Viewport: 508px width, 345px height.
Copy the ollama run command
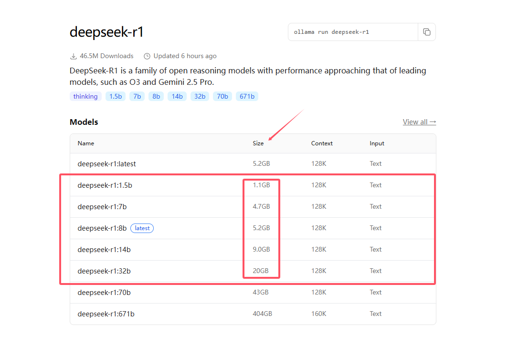pyautogui.click(x=427, y=32)
